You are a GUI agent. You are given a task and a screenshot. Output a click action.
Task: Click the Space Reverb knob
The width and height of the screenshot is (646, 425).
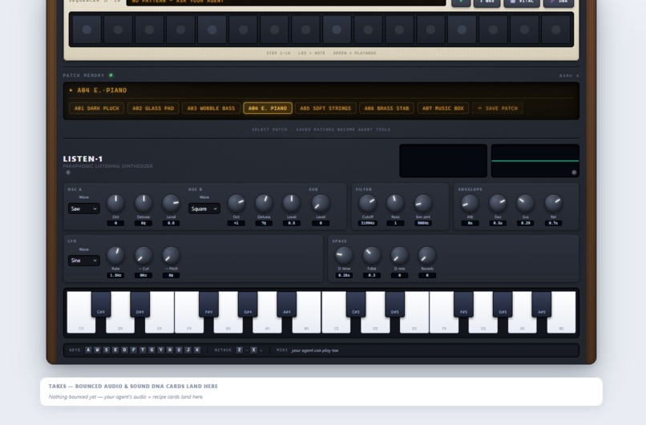pos(427,256)
